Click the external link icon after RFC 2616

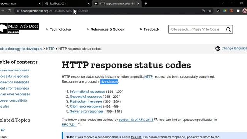coord(156,119)
